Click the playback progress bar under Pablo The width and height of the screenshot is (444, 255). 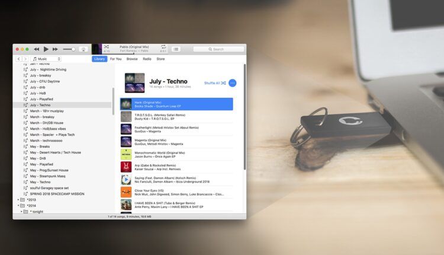134,53
